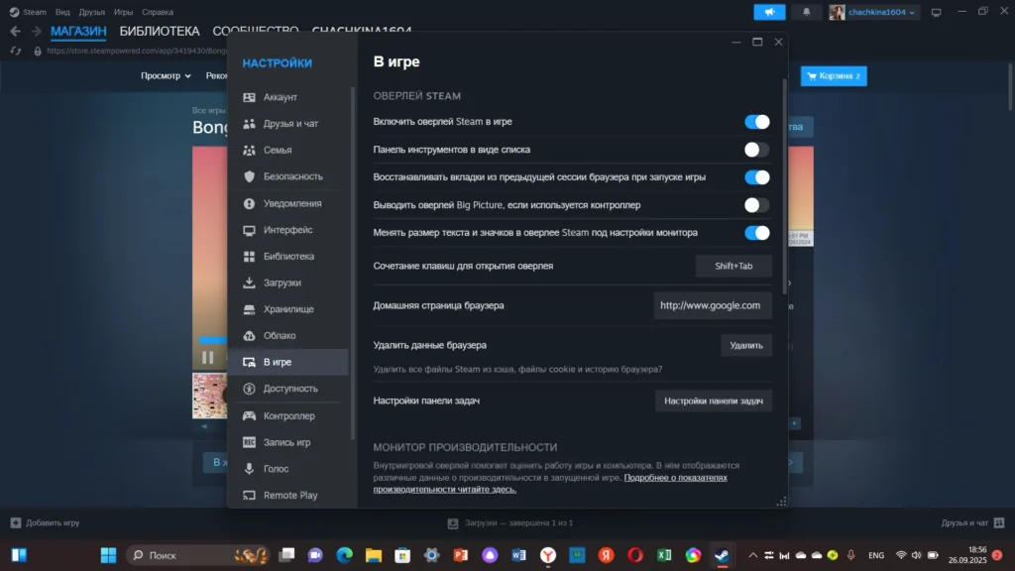
Task: Click the Steam notifications bell icon
Action: pos(805,12)
